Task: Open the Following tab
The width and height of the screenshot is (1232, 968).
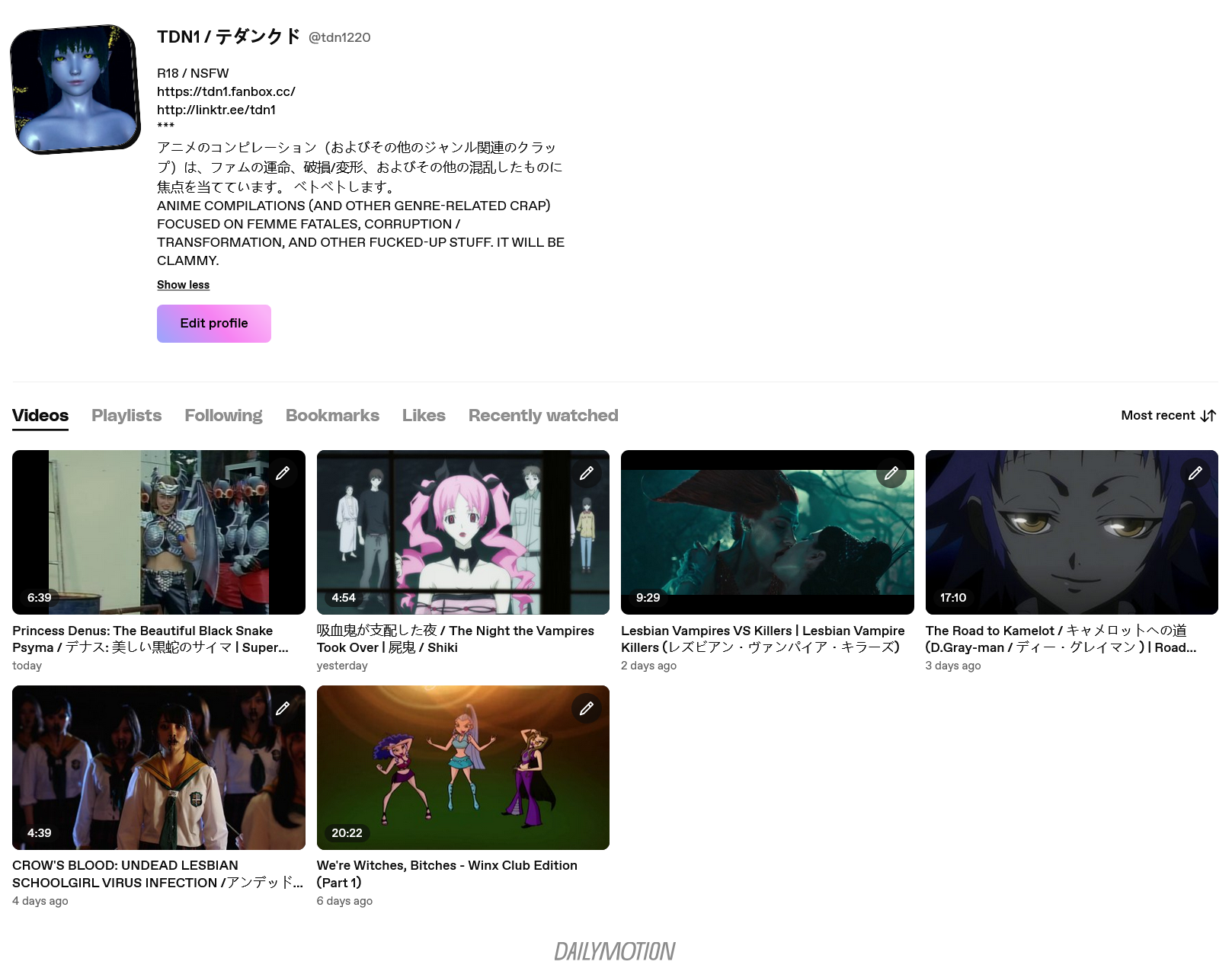Action: 223,415
